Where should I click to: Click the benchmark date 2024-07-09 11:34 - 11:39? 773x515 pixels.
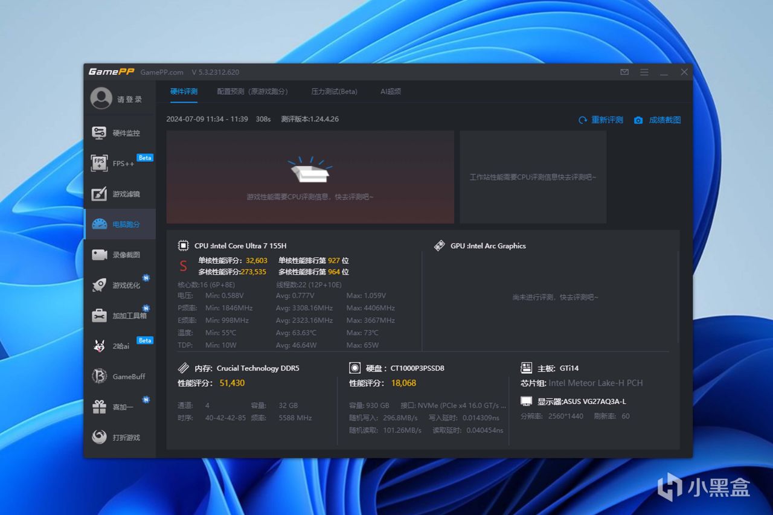coord(207,120)
